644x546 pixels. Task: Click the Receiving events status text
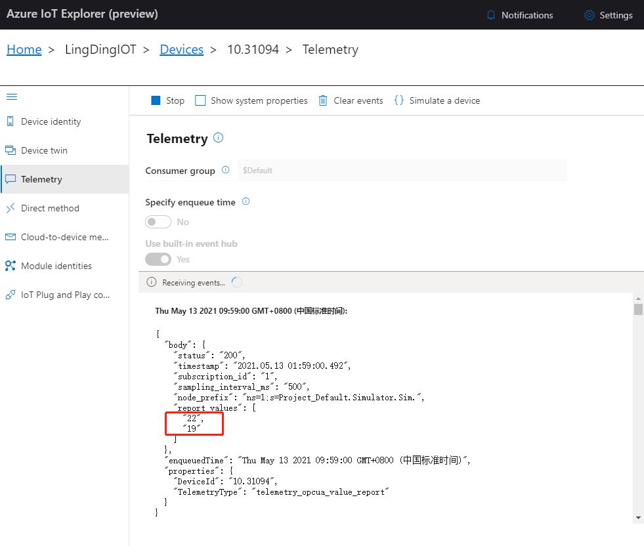pyautogui.click(x=194, y=282)
